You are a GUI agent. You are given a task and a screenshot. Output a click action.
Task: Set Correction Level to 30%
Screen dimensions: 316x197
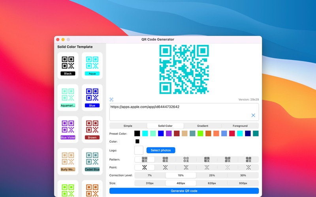pyautogui.click(x=243, y=175)
